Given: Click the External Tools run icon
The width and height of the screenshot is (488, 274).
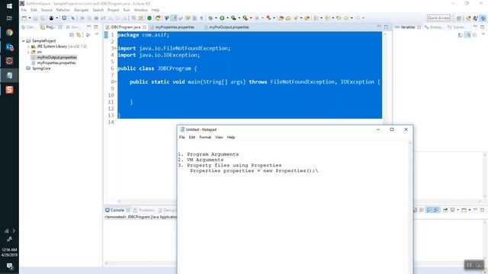Looking at the screenshot, I should (245, 18).
